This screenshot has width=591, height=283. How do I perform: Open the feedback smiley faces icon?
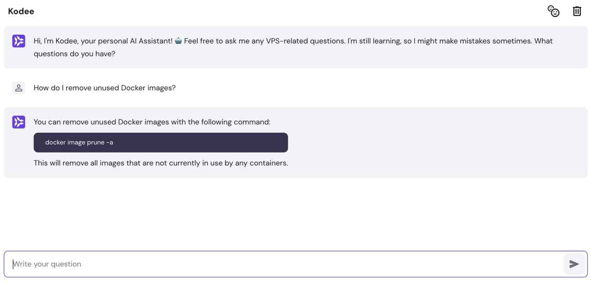[x=553, y=11]
